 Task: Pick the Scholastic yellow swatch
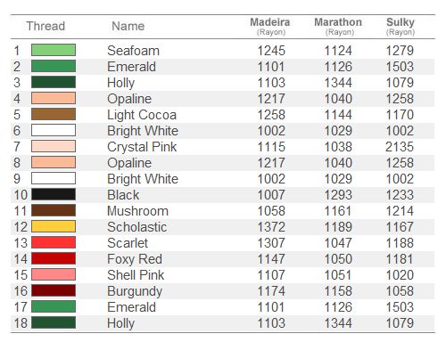click(54, 226)
